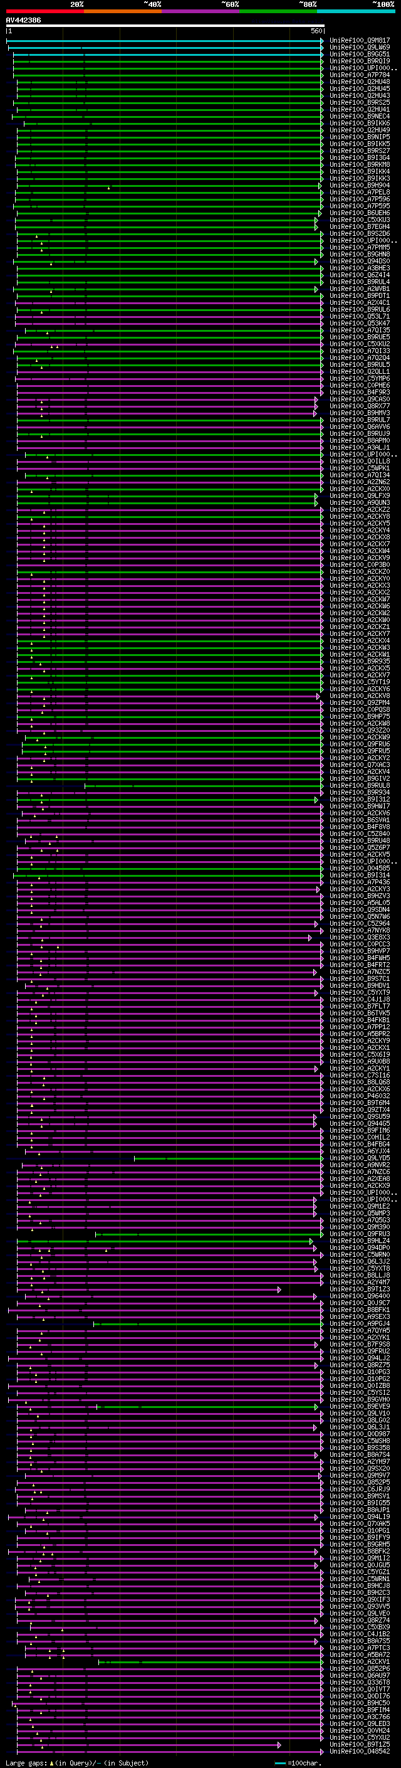Select label UniRef100_Q94DS0
401x1768 pixels.
[x=359, y=262]
